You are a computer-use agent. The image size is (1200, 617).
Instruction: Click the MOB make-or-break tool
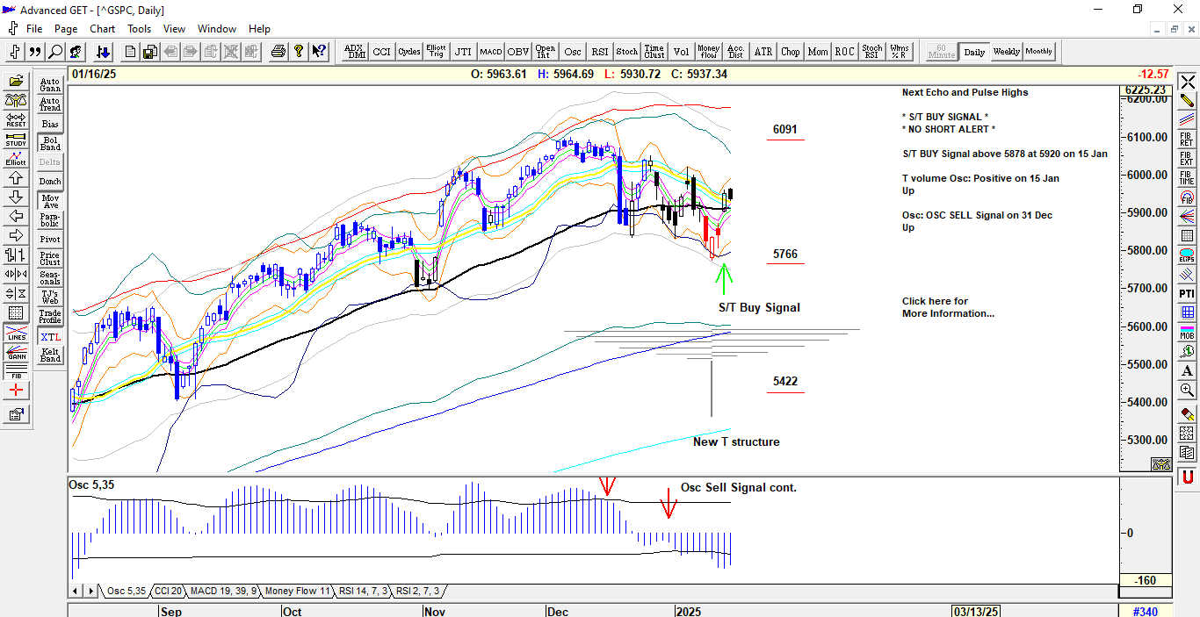(1187, 331)
